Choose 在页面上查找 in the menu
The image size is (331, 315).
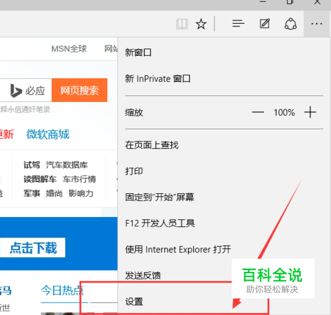[152, 145]
